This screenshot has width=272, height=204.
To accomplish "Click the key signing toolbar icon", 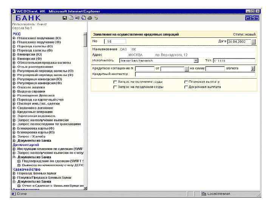I will click(x=77, y=18).
